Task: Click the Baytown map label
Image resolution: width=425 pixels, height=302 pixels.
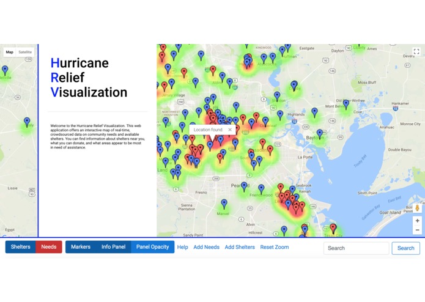Action: [315, 138]
